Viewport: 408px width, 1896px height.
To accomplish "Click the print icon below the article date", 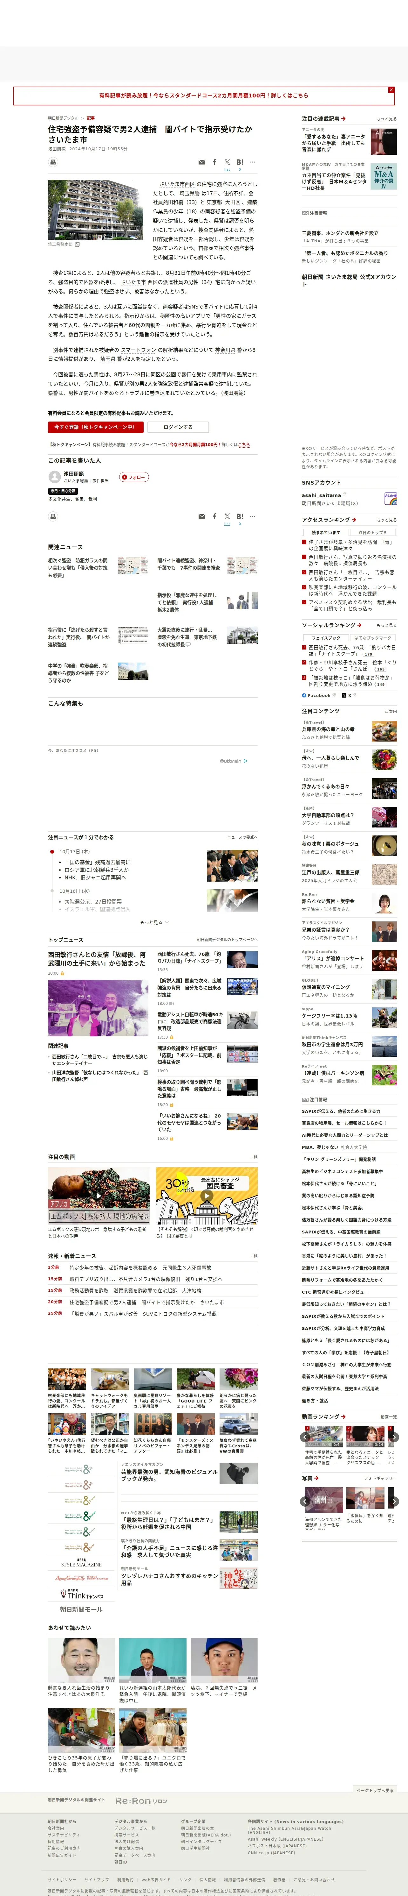I will [x=53, y=162].
